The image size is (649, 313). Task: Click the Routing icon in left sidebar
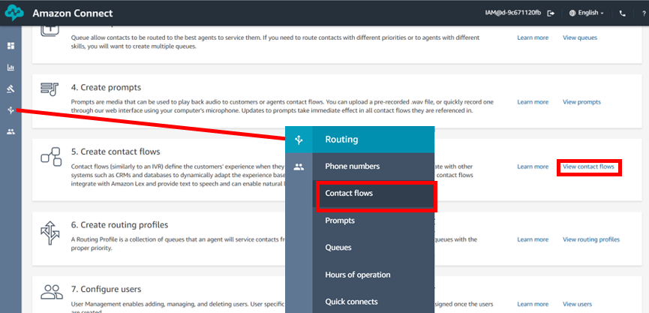11,110
